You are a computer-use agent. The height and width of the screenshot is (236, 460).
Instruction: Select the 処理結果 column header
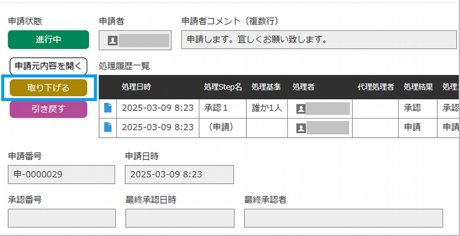point(418,87)
